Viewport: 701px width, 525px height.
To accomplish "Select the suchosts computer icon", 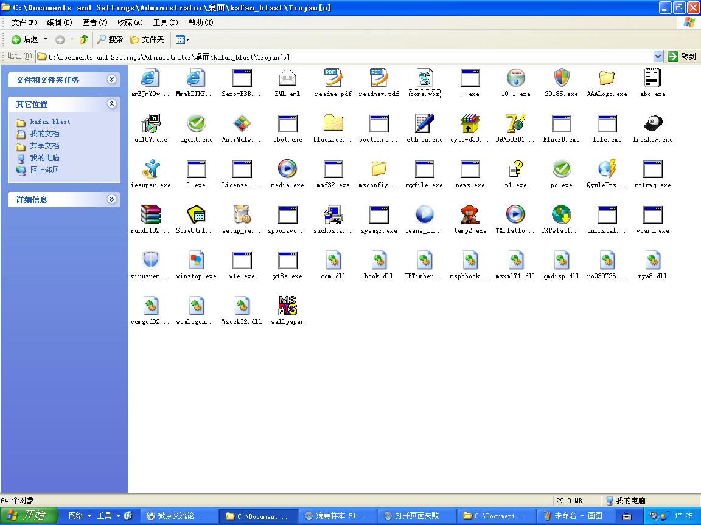I will (x=333, y=214).
